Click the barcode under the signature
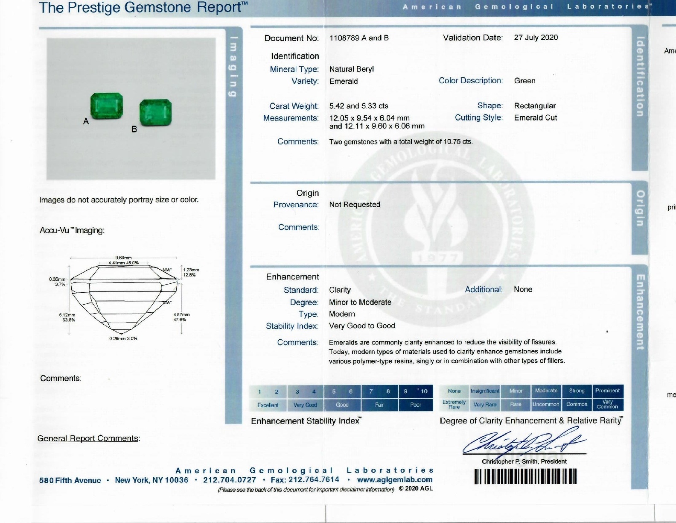Viewport: 676px width, 523px height. 525,476
